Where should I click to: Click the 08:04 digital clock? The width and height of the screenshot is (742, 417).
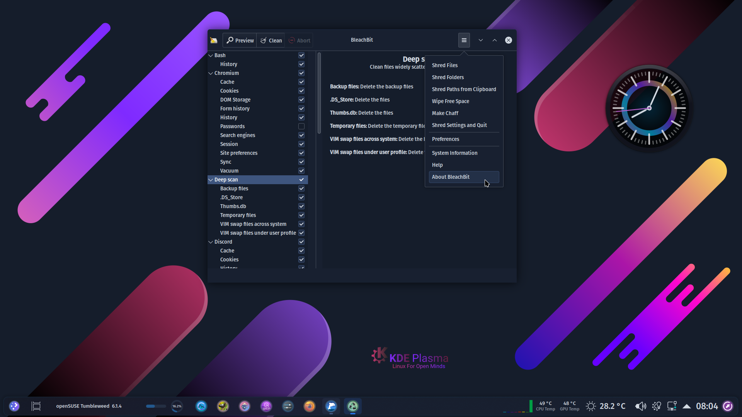pyautogui.click(x=707, y=406)
